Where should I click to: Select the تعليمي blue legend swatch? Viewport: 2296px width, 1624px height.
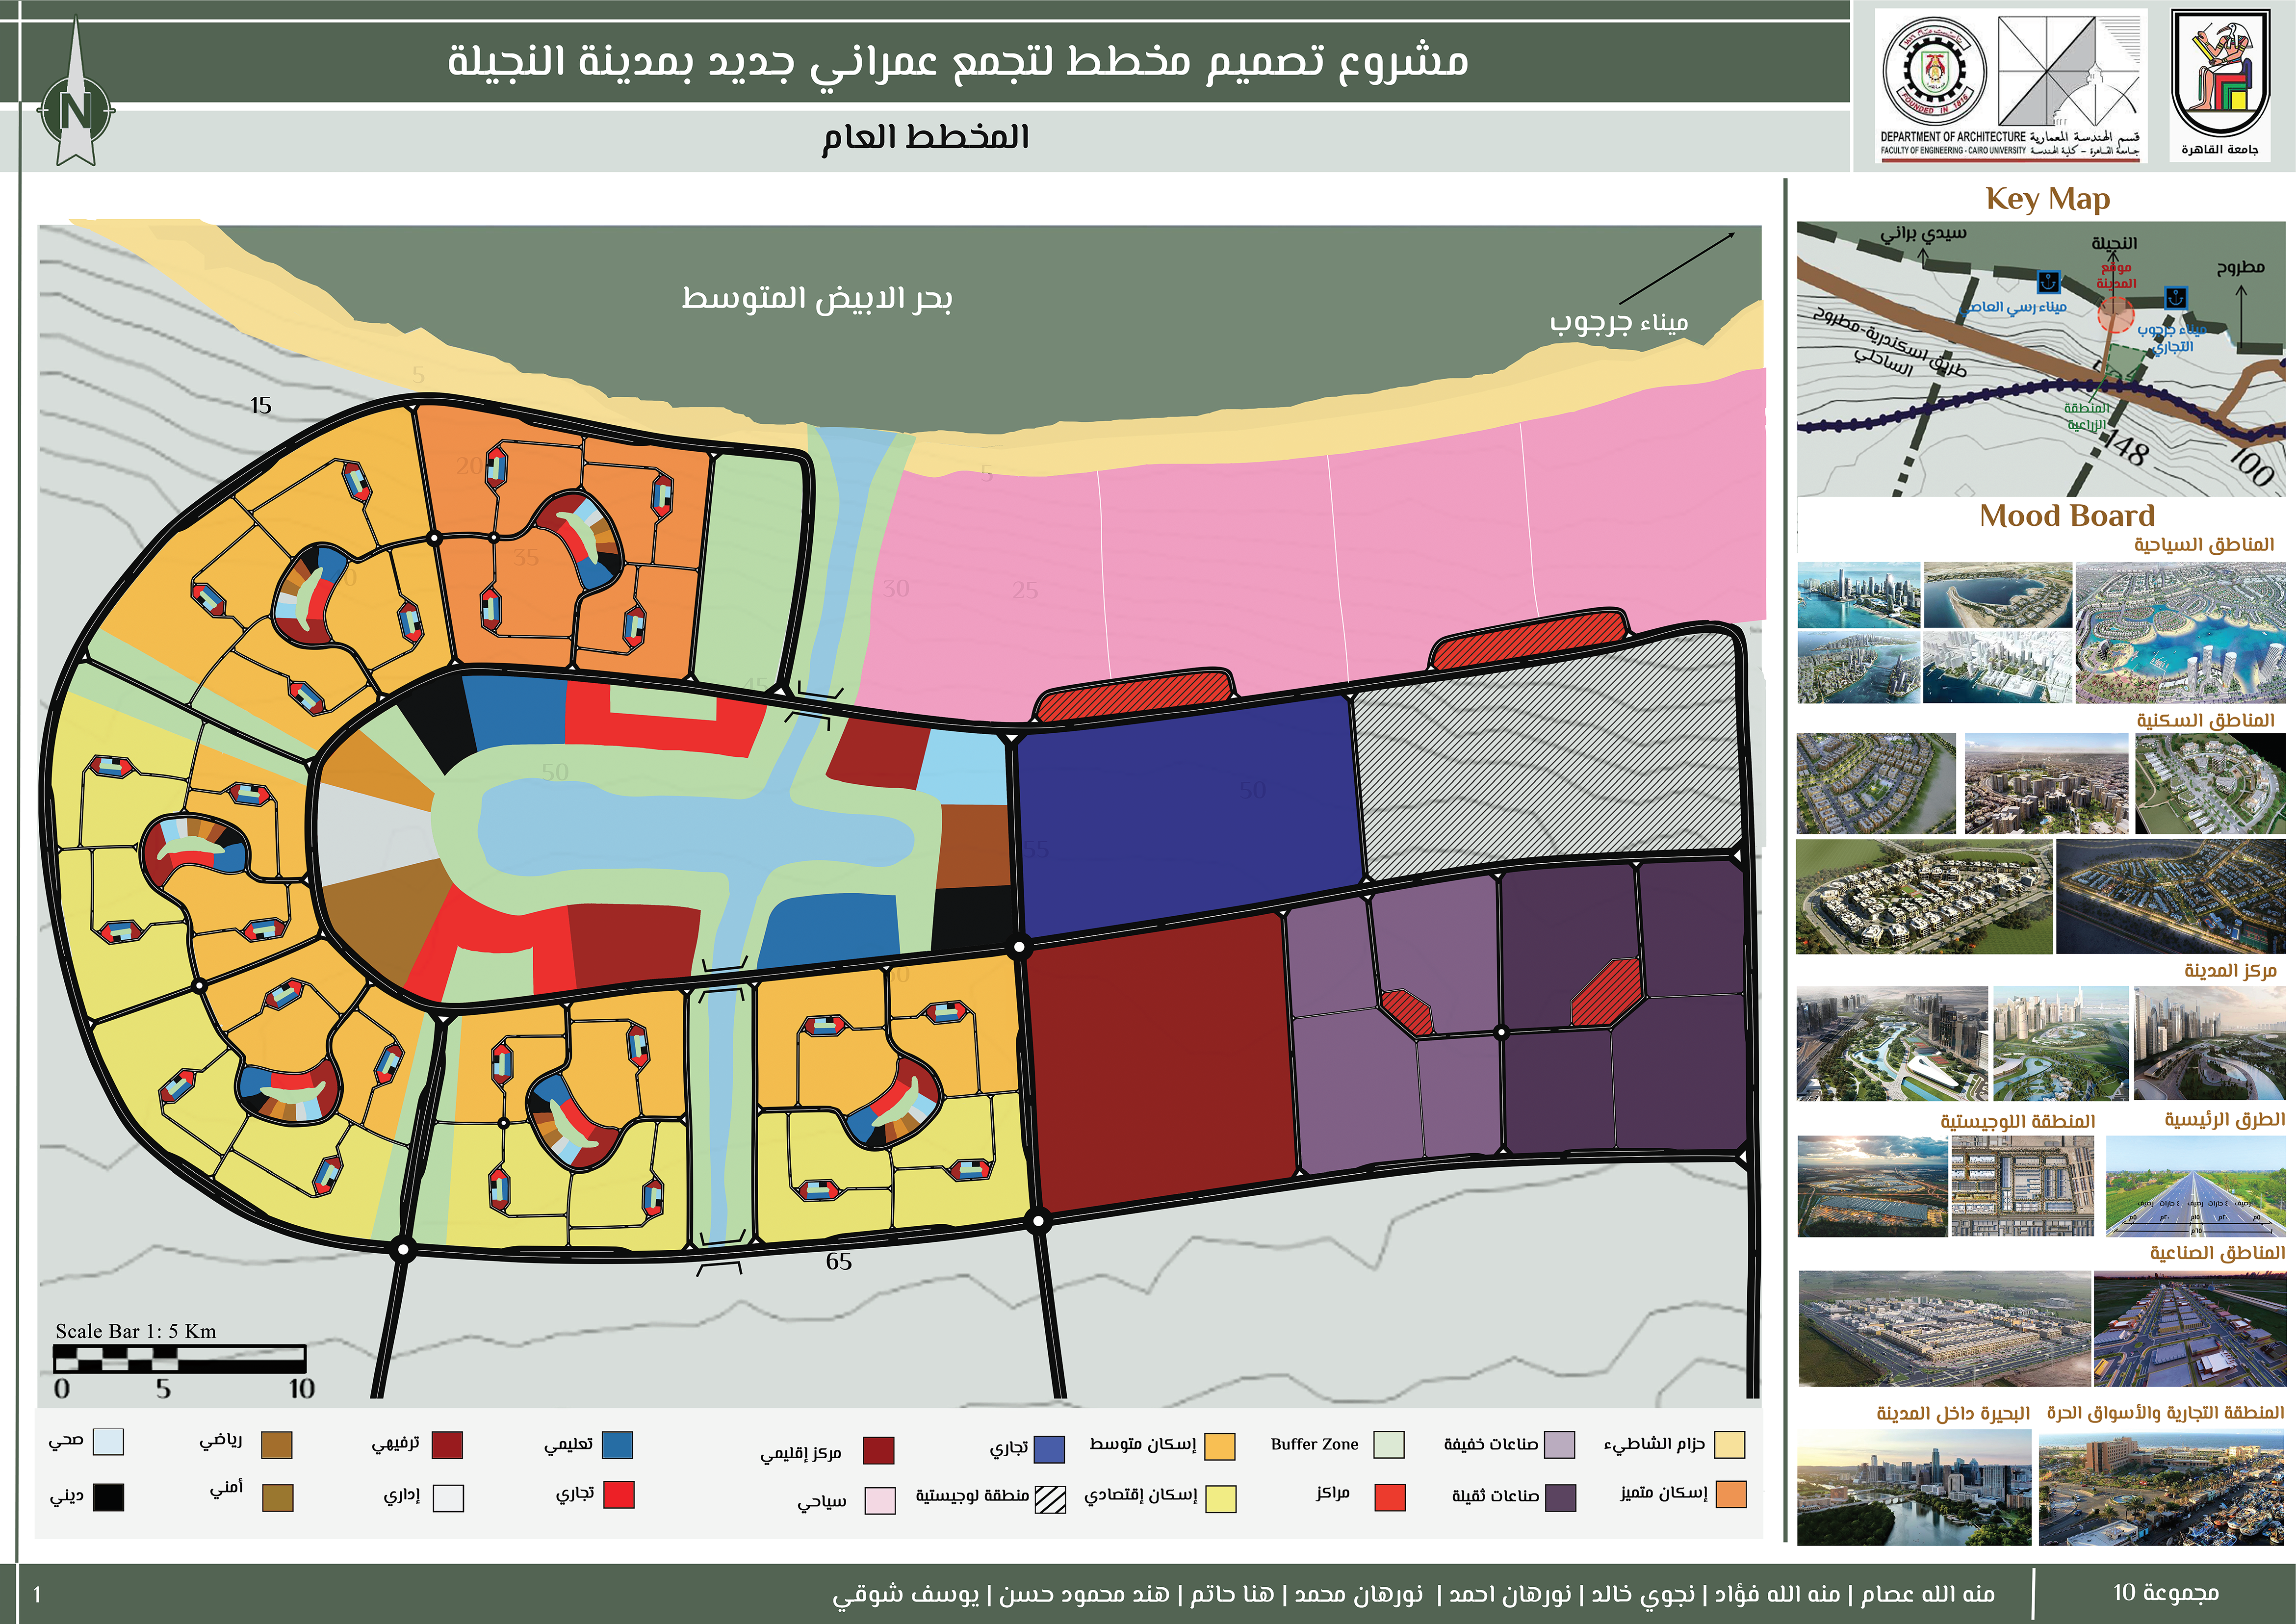coord(617,1444)
